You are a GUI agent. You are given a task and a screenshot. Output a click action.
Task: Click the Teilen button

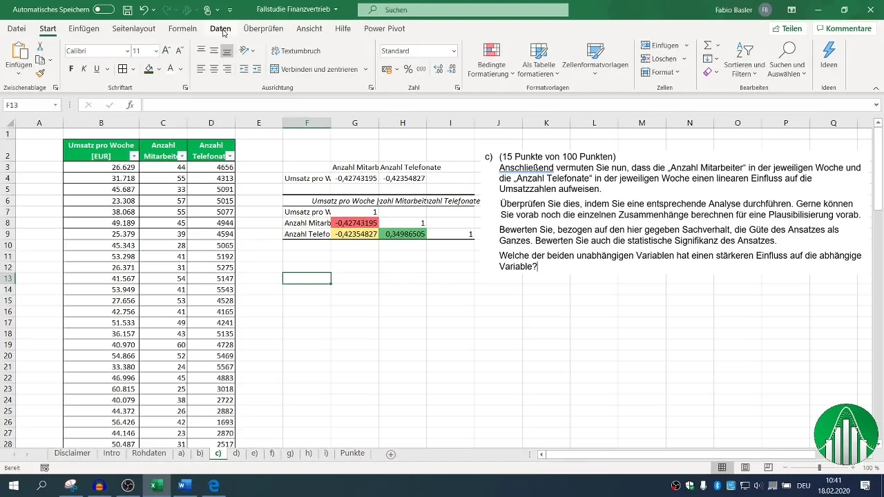click(x=787, y=29)
